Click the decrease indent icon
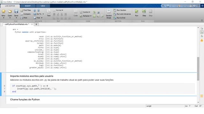This screenshot has height=114, width=204. [102, 16]
